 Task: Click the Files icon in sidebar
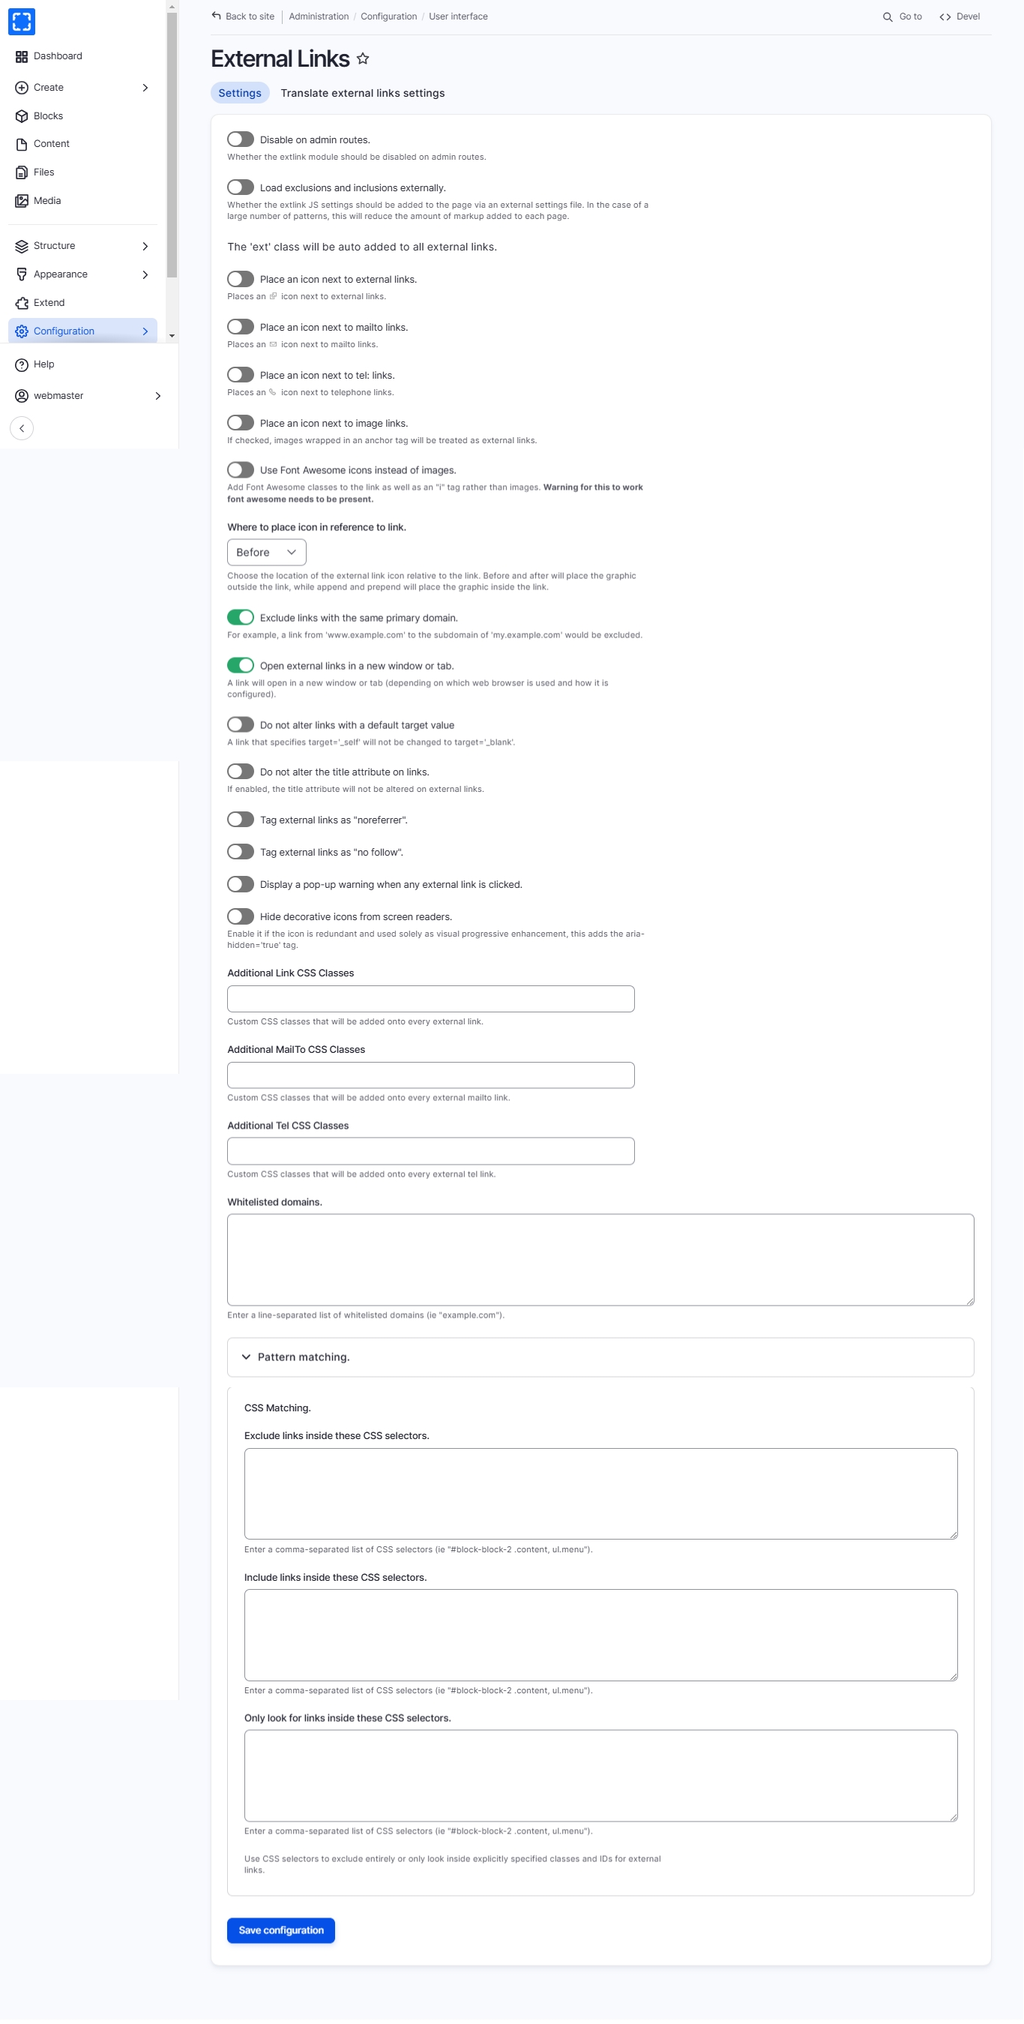[x=22, y=173]
